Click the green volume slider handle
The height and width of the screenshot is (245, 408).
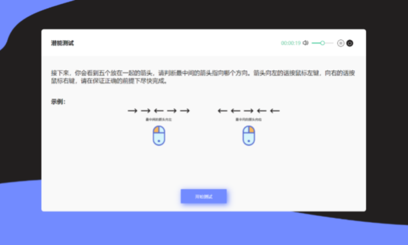pyautogui.click(x=322, y=43)
